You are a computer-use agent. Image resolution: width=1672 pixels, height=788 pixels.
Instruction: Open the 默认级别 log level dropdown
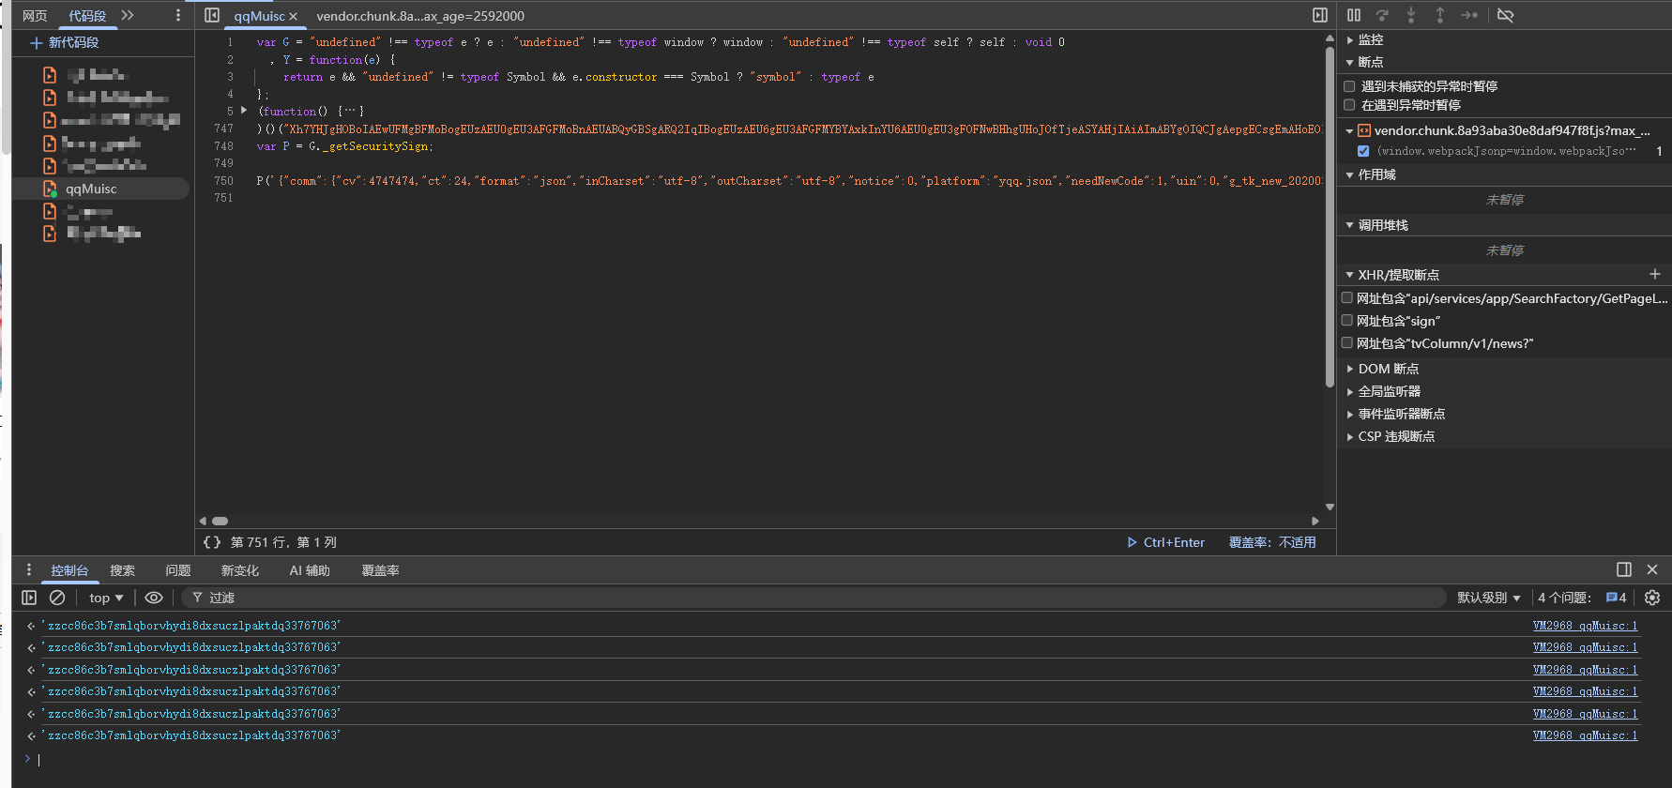tap(1488, 598)
